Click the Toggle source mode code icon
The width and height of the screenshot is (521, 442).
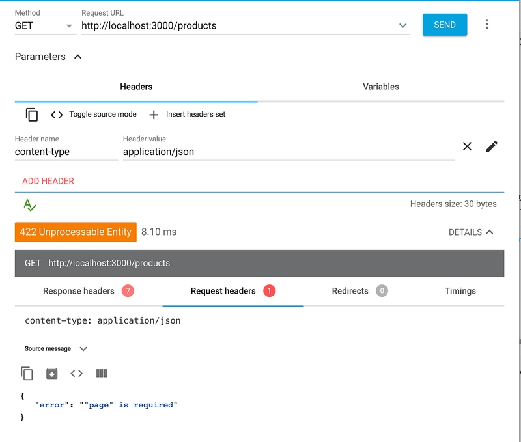(x=57, y=115)
